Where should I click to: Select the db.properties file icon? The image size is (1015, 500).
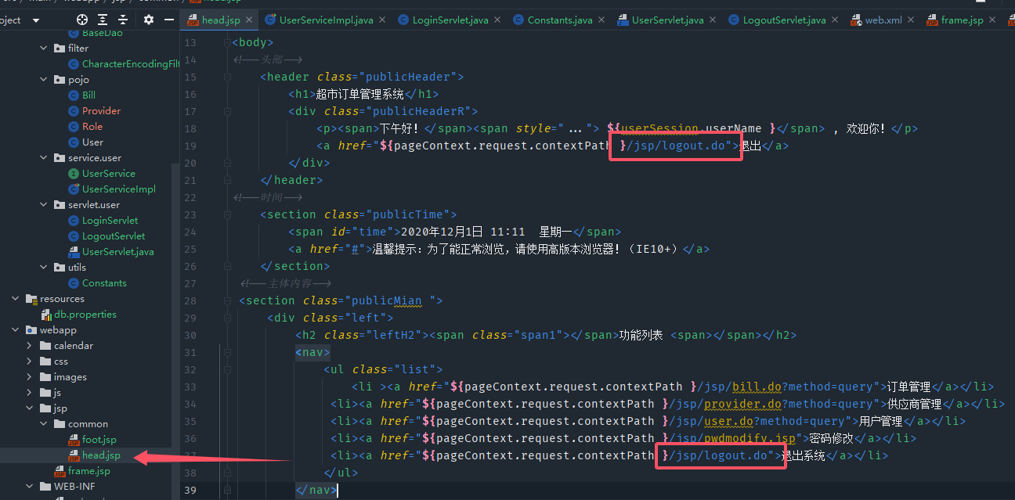pyautogui.click(x=46, y=315)
